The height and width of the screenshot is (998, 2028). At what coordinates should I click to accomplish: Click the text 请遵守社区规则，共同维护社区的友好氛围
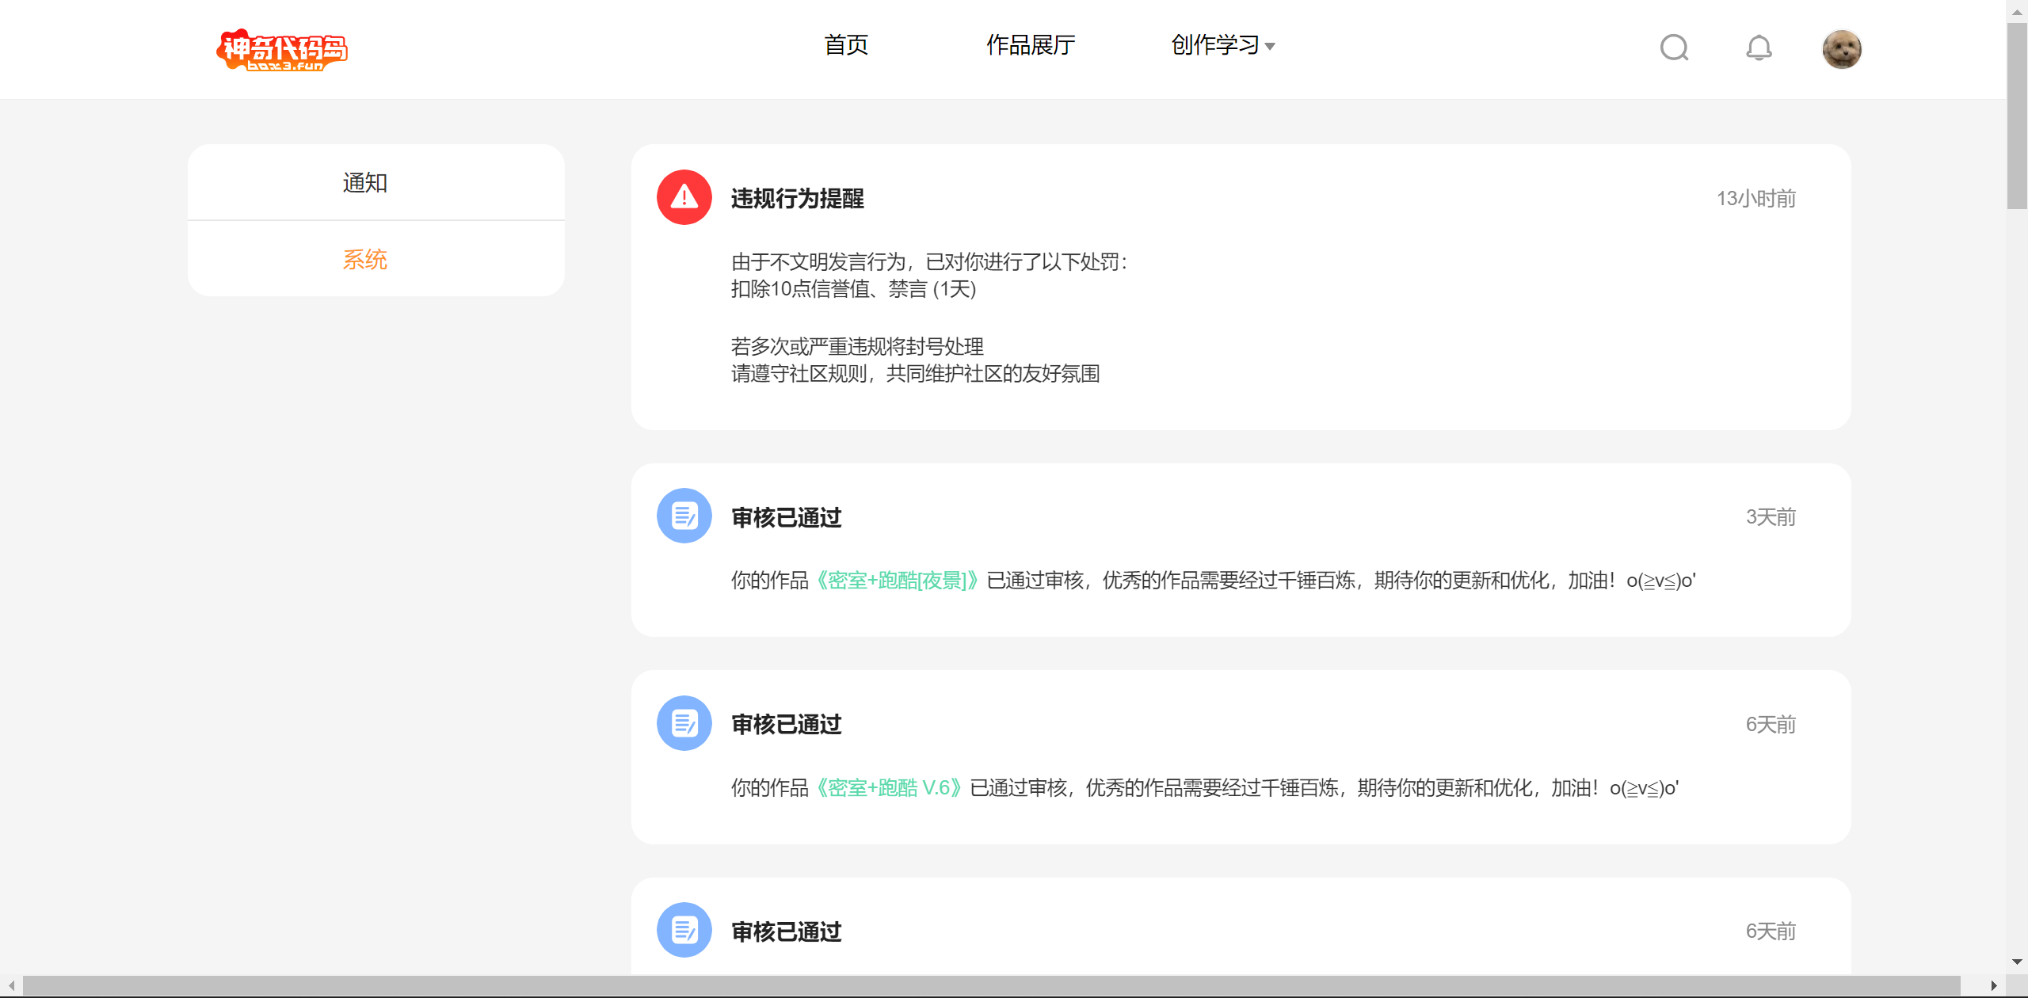(915, 374)
